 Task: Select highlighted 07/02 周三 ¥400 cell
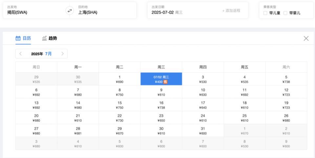pyautogui.click(x=161, y=79)
